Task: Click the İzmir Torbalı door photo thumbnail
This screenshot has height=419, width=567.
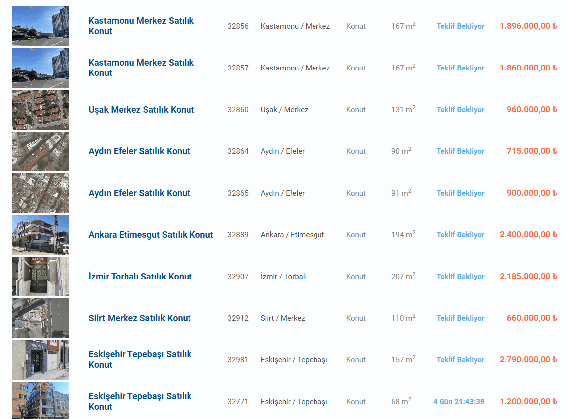Action: (x=40, y=277)
